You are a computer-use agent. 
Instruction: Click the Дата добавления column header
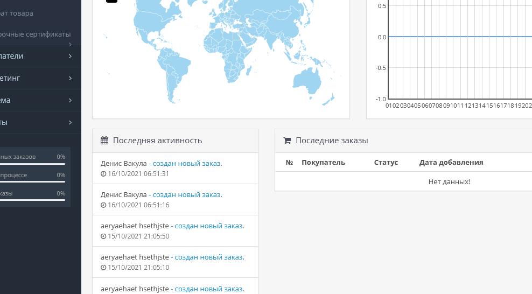coord(451,163)
